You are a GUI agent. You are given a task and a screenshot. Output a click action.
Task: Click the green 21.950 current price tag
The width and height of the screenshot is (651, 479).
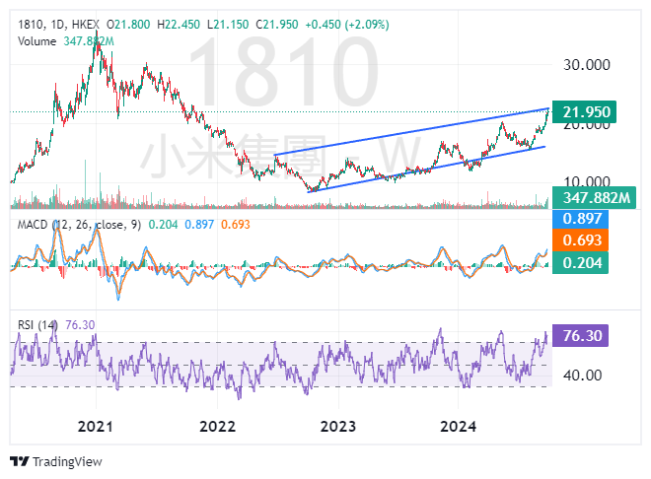pyautogui.click(x=583, y=112)
